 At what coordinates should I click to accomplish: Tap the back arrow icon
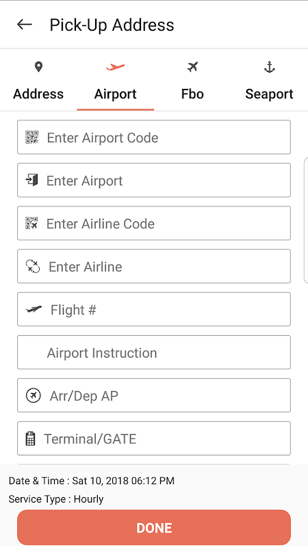(x=25, y=25)
